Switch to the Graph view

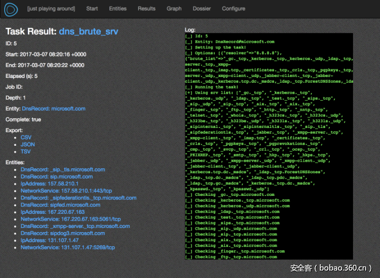coord(174,8)
